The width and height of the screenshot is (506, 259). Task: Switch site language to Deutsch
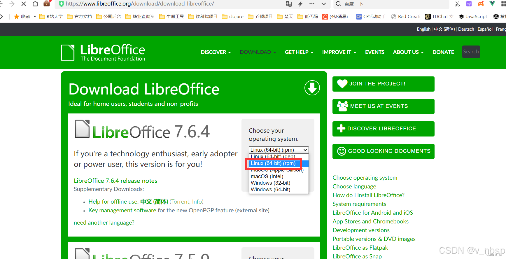[466, 29]
